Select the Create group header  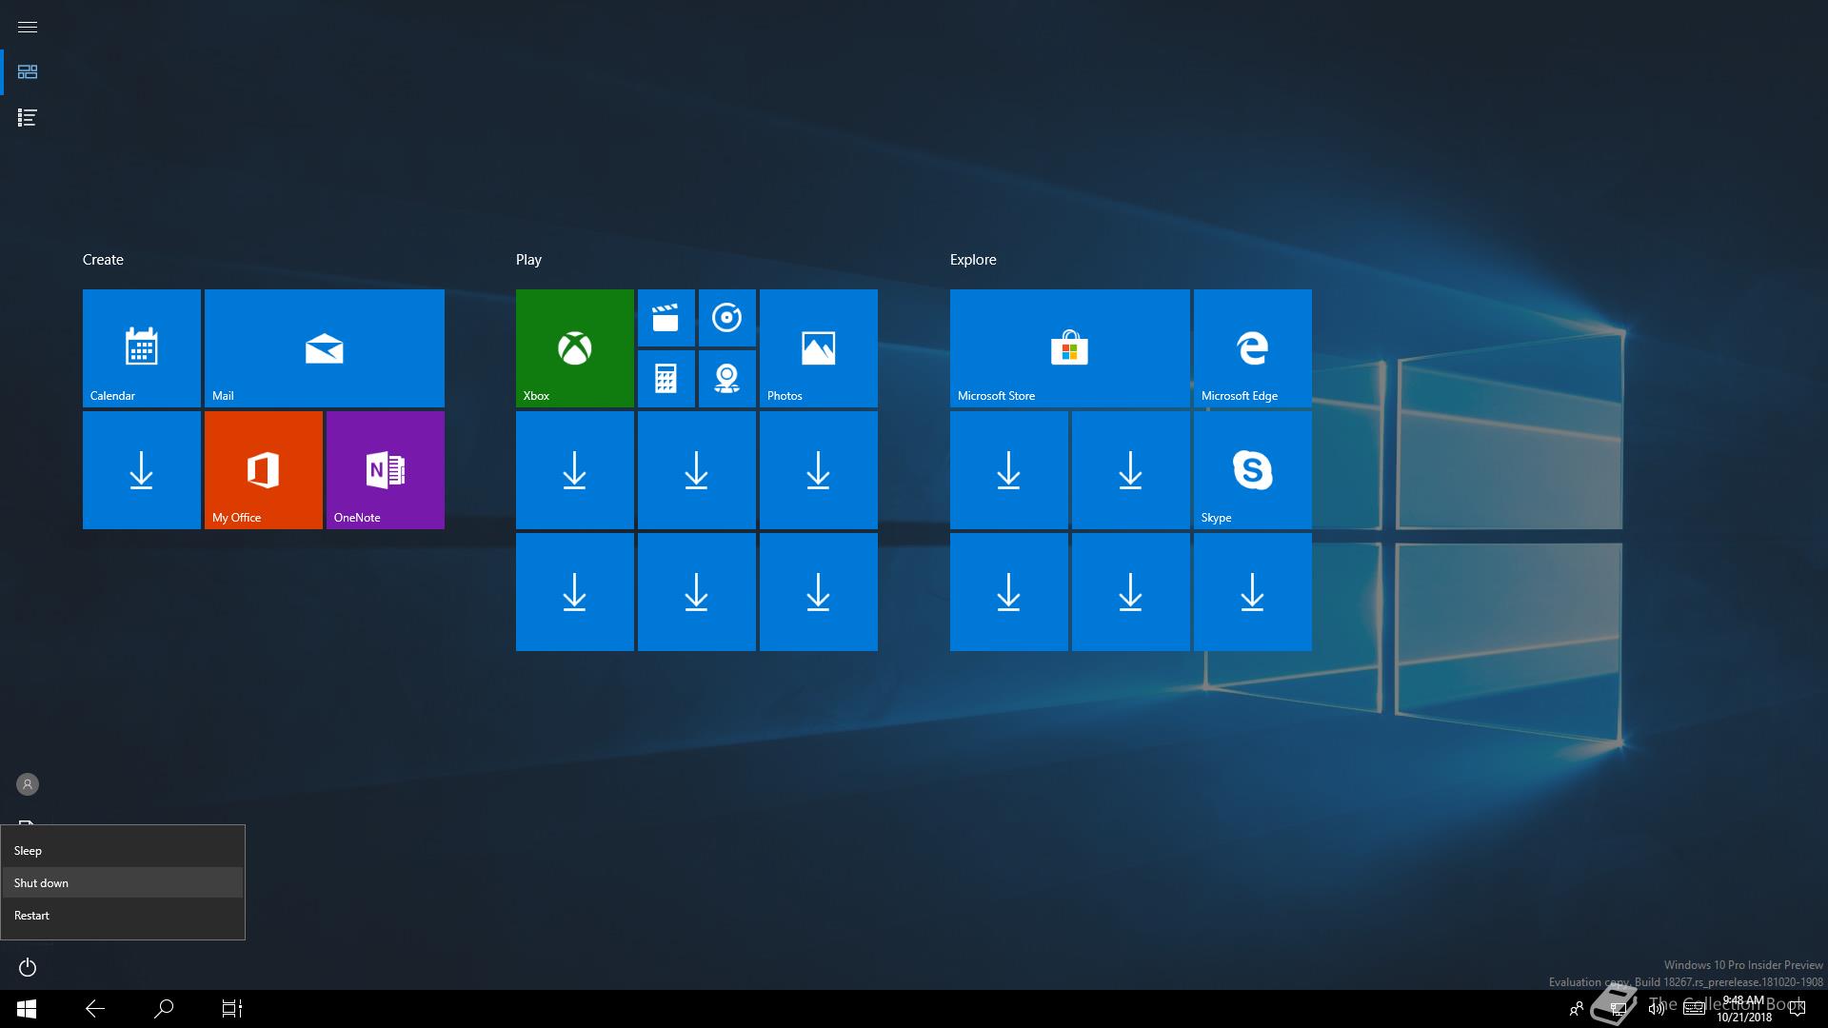(103, 260)
